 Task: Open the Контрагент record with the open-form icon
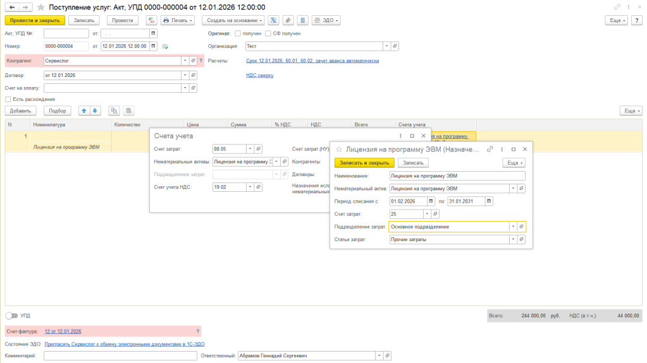193,61
